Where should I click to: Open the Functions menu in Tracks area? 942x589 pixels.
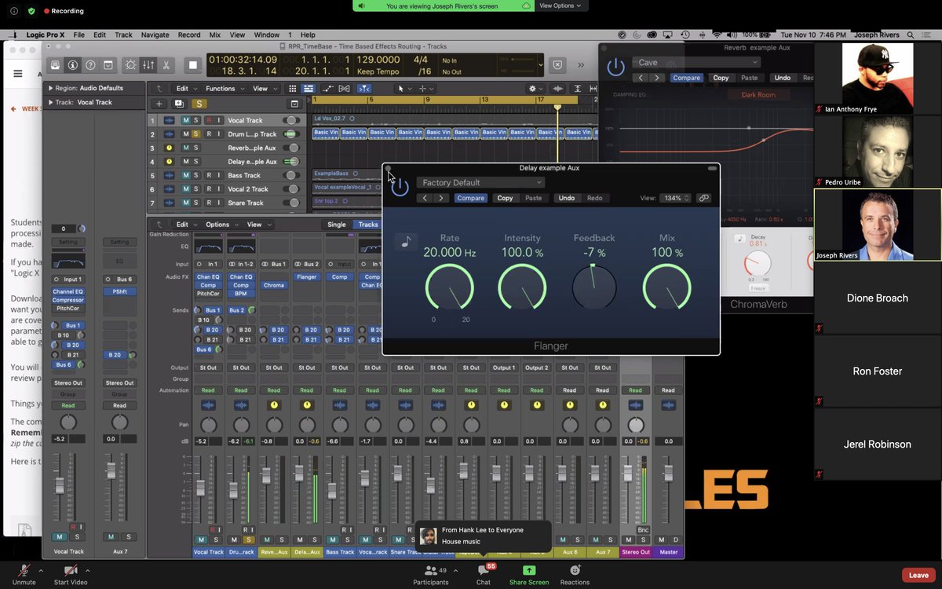point(224,89)
